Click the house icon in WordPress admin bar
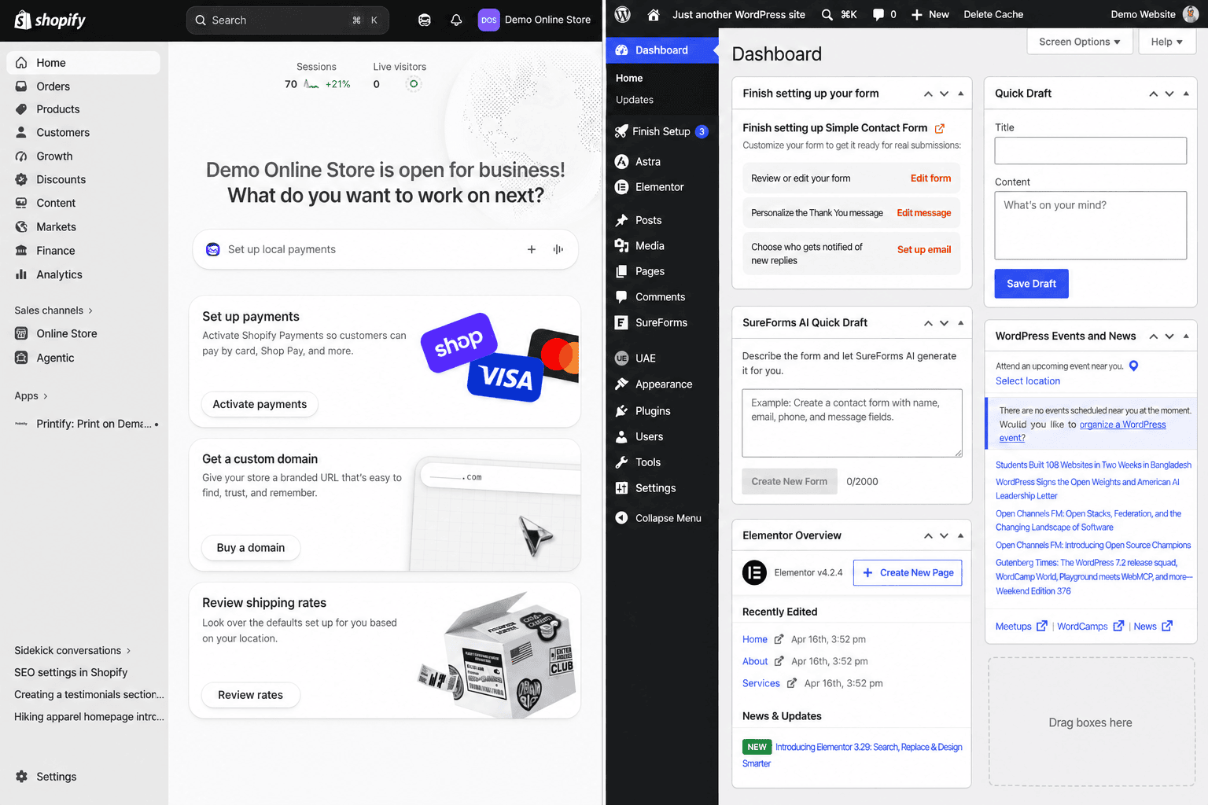This screenshot has width=1208, height=805. click(x=653, y=14)
